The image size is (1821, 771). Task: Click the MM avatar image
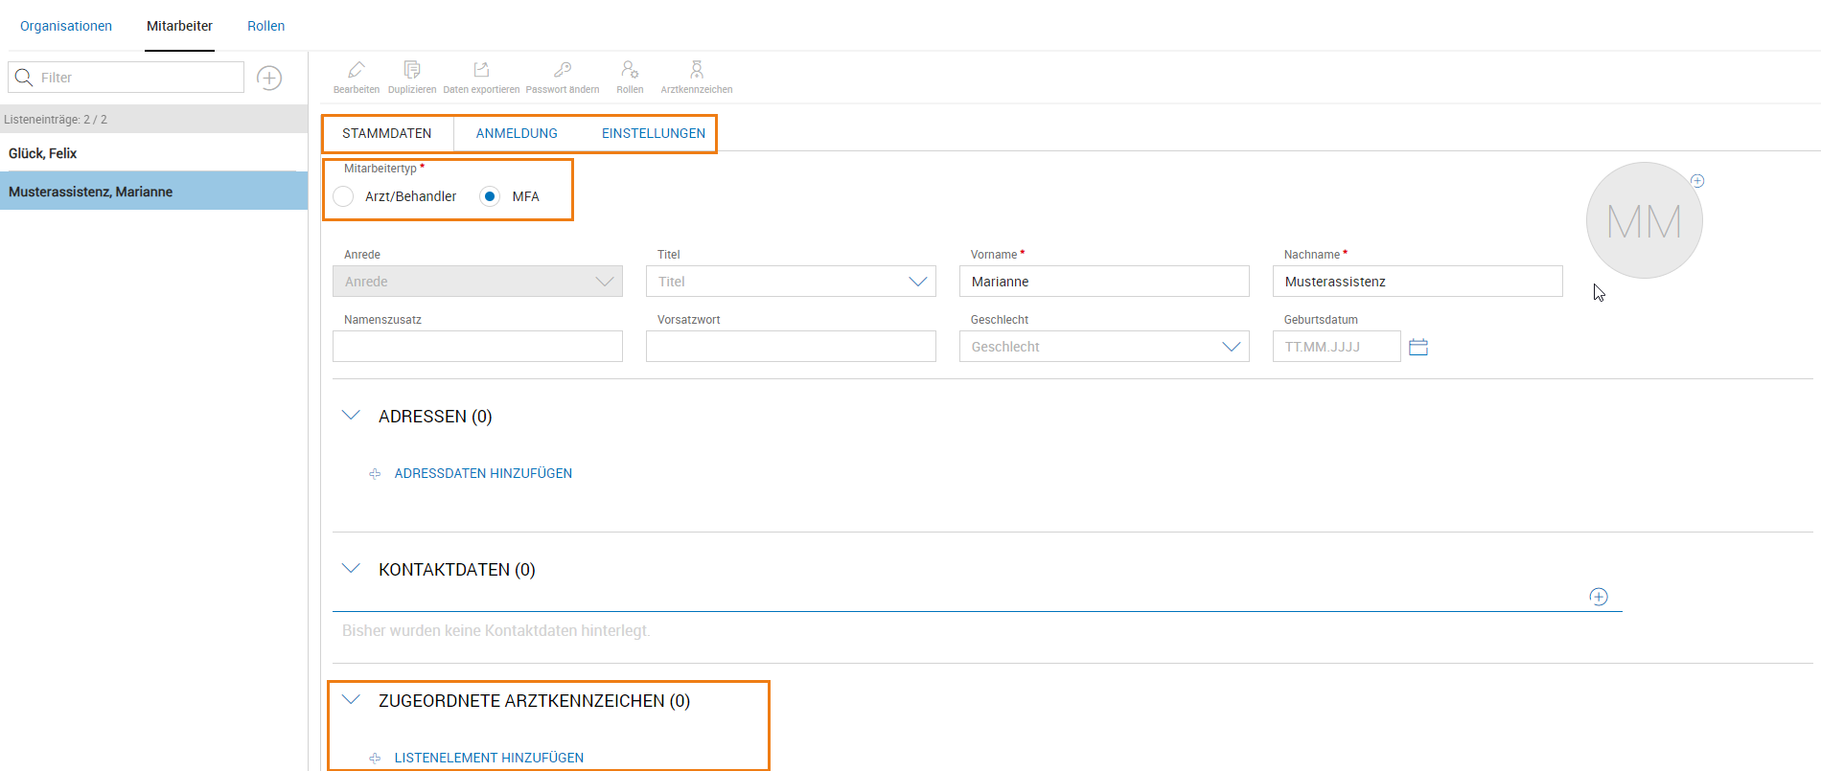pyautogui.click(x=1644, y=220)
